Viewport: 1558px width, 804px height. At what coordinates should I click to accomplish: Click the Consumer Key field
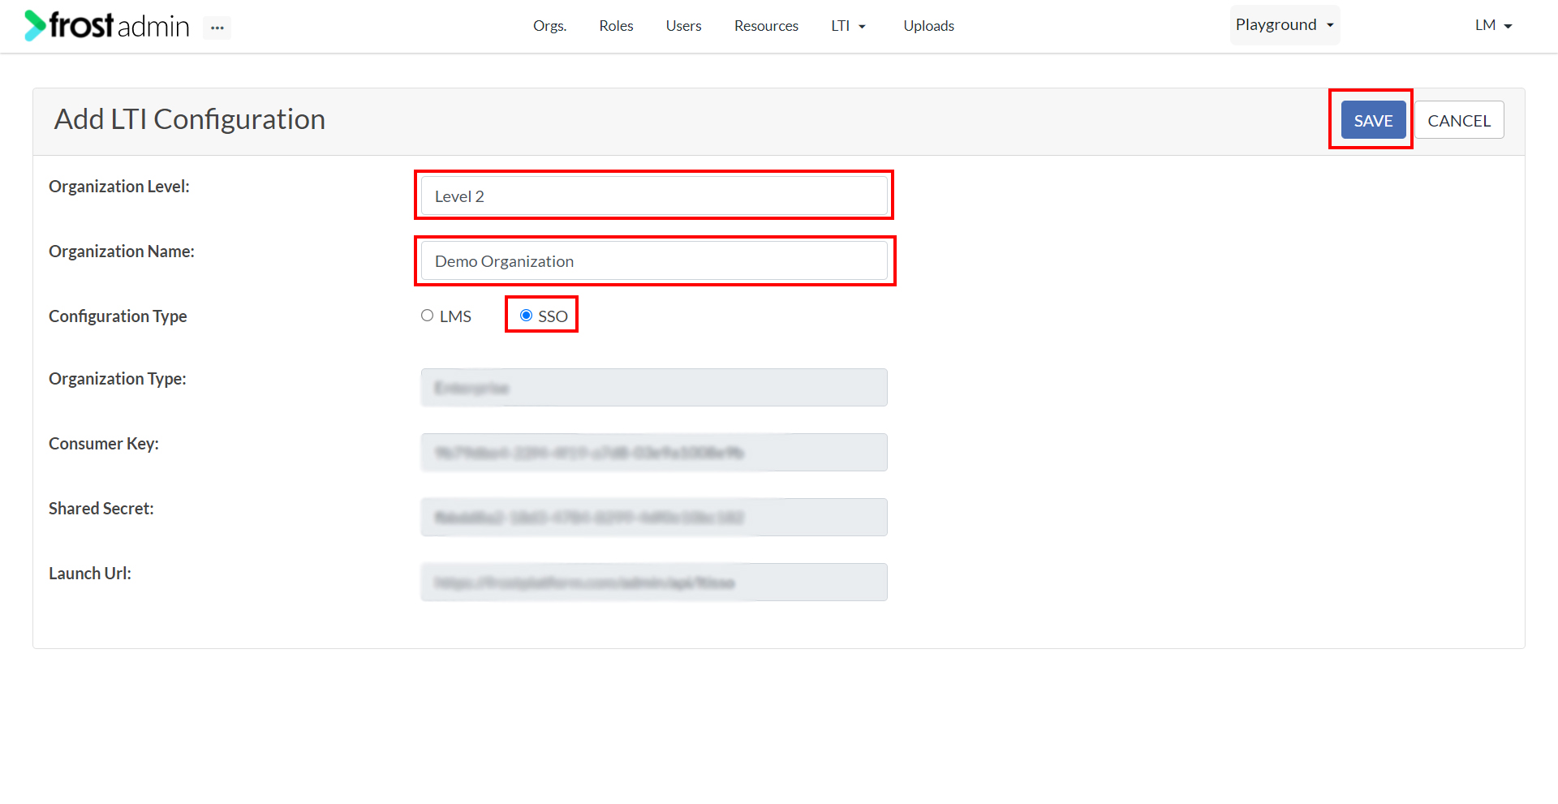pyautogui.click(x=653, y=452)
